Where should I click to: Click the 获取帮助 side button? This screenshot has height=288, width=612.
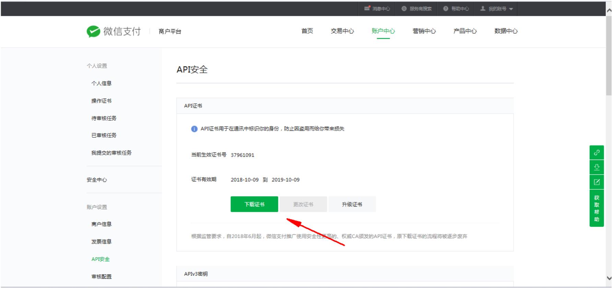pos(597,208)
